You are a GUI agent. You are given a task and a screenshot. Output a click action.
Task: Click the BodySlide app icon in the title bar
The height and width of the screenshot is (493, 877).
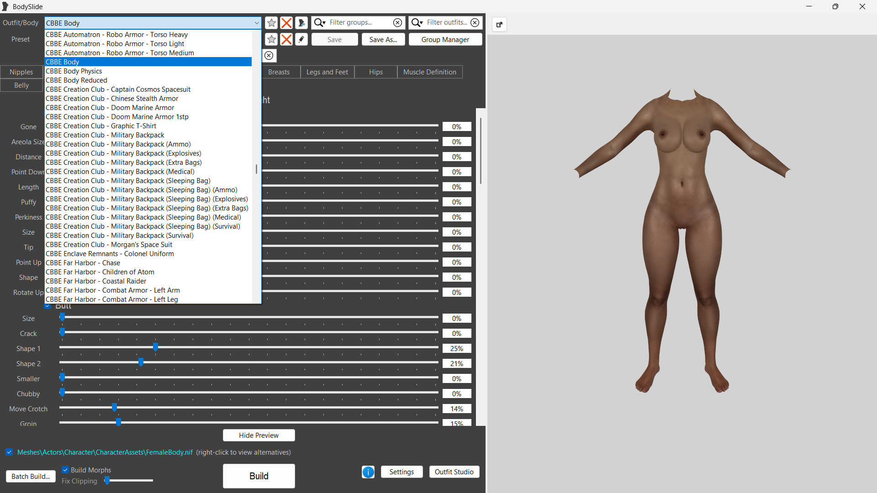point(5,6)
